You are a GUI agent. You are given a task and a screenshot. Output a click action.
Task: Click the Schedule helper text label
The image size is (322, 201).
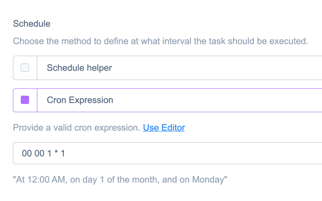[79, 68]
